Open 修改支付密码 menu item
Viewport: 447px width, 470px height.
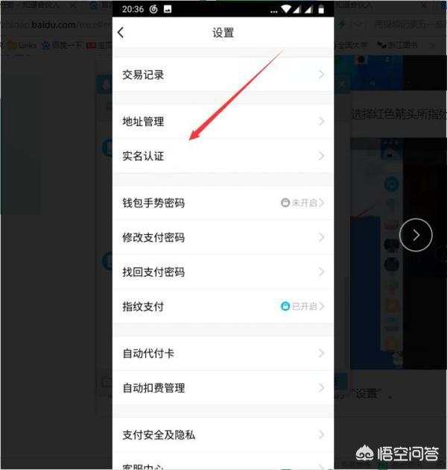click(x=223, y=237)
